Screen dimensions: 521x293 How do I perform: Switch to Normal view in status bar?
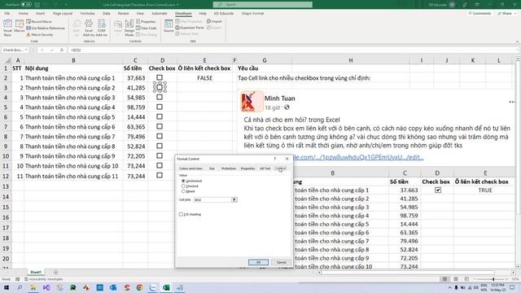pos(444,279)
